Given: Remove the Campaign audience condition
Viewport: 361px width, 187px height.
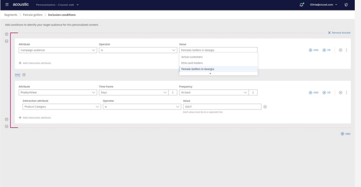Looking at the screenshot, I should tap(340, 50).
